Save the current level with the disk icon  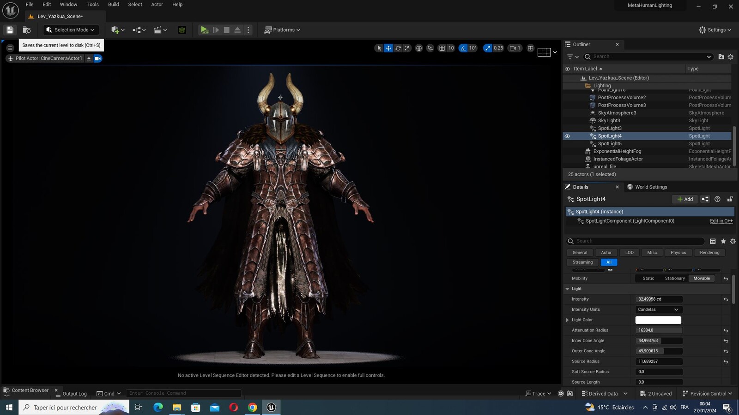10,30
